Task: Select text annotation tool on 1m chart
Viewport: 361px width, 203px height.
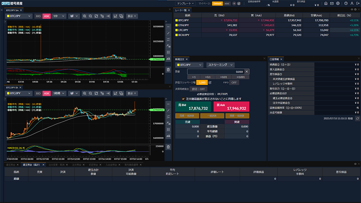Action: coord(168,59)
